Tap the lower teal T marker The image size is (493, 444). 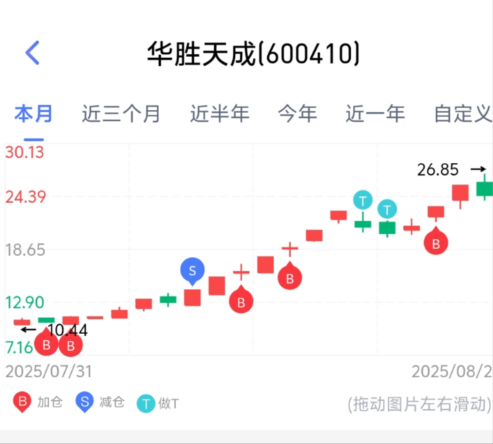[x=387, y=209]
